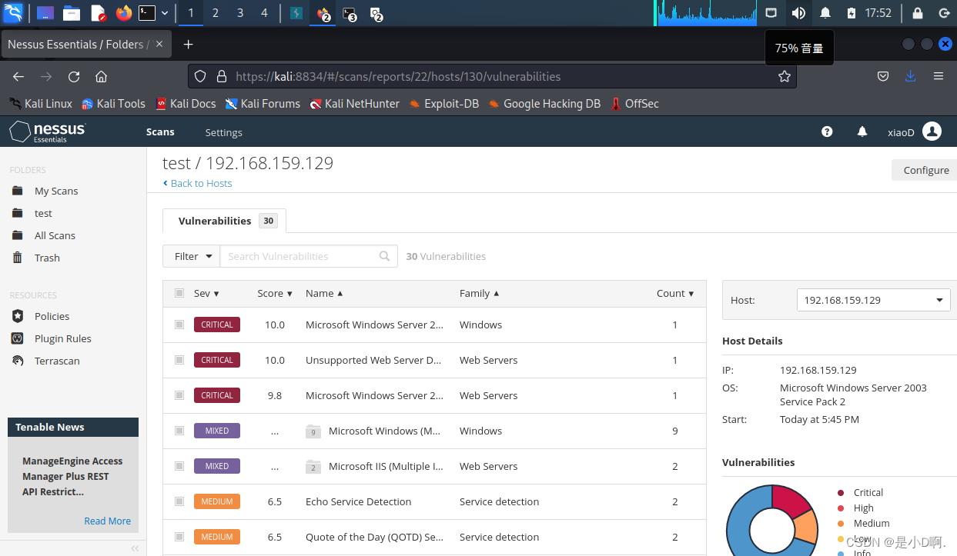
Task: Lock the screen using padlock icon
Action: (x=917, y=13)
